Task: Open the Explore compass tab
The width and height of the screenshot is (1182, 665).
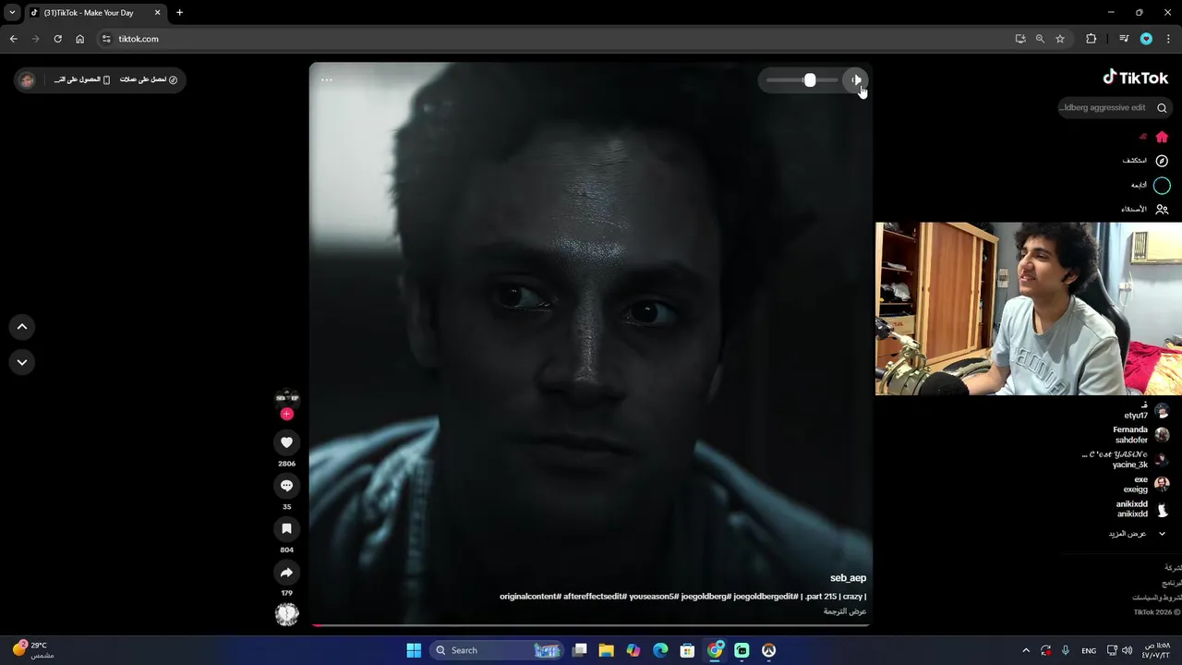Action: [1146, 161]
